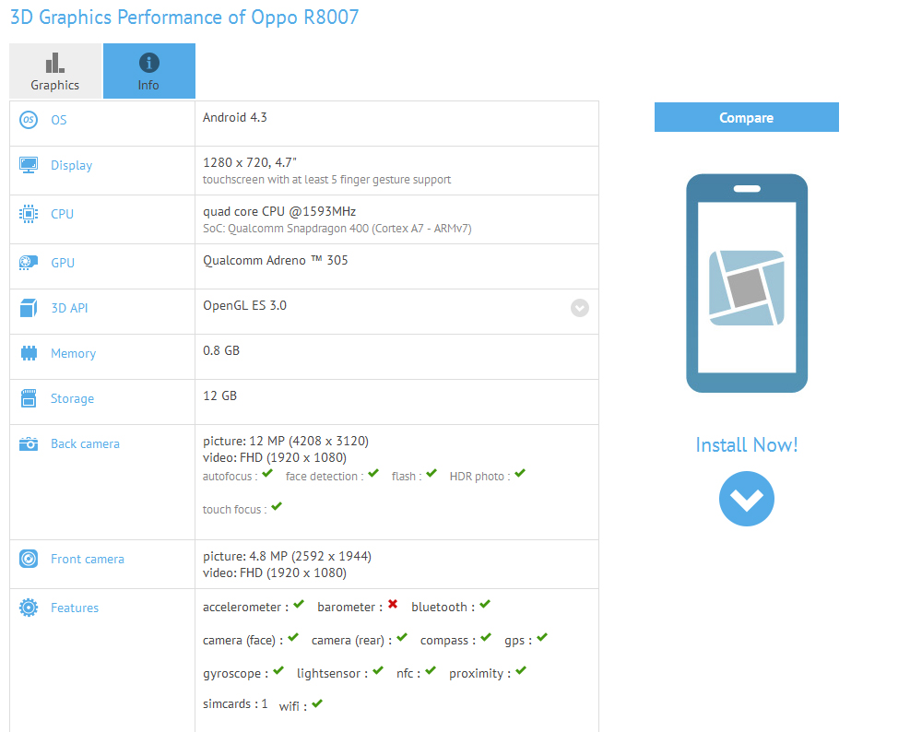
Task: Click the '1280 x 720, 4.7"' display value
Action: pyautogui.click(x=250, y=163)
